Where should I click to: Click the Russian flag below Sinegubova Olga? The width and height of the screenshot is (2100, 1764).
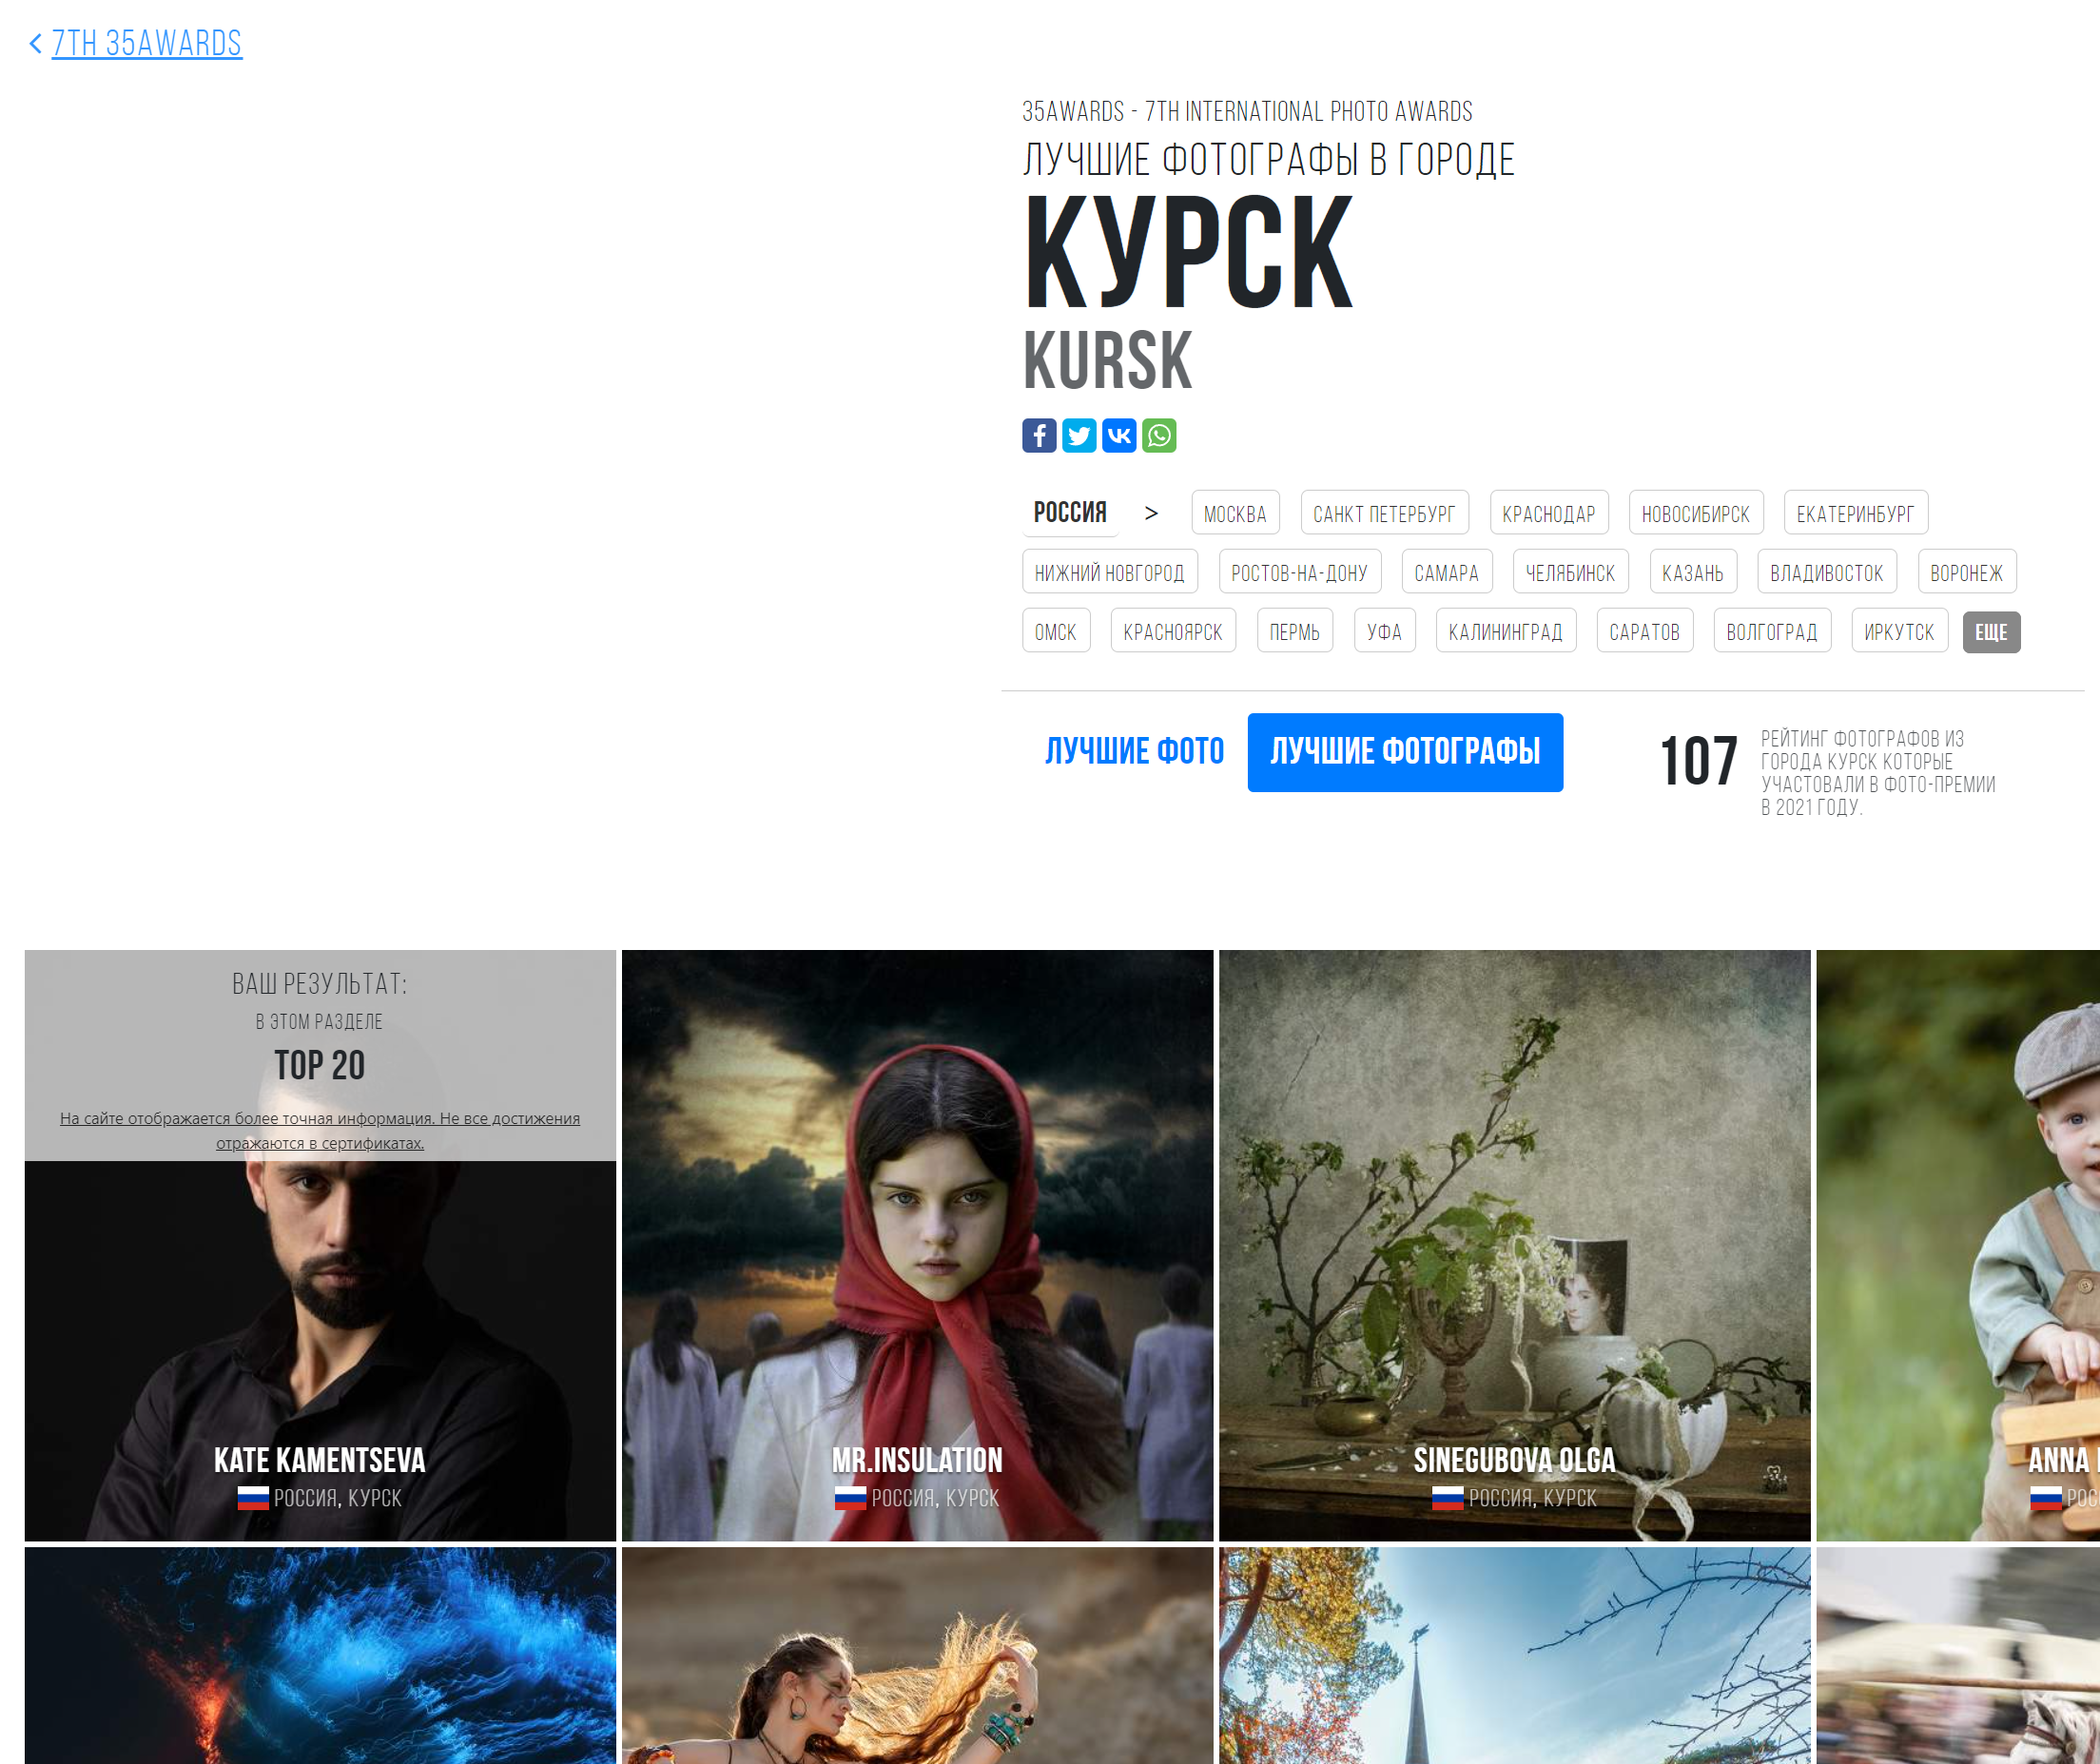coord(1448,1496)
